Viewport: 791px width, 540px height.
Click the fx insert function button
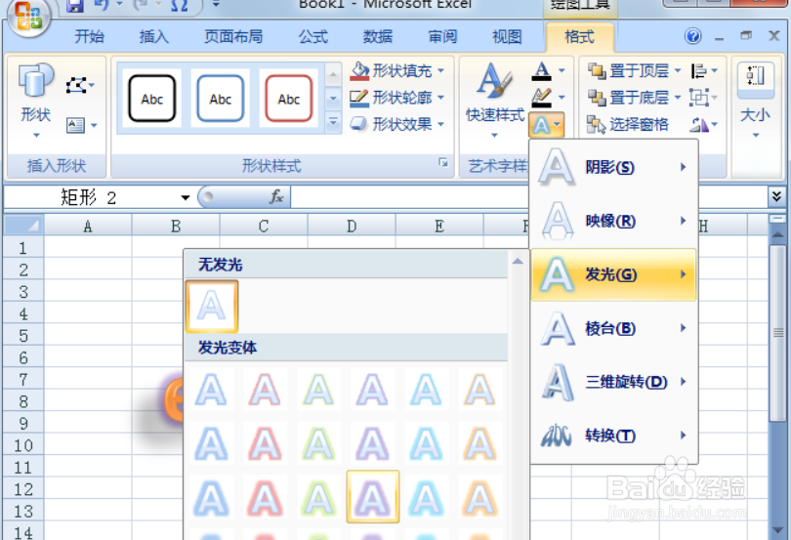point(276,197)
